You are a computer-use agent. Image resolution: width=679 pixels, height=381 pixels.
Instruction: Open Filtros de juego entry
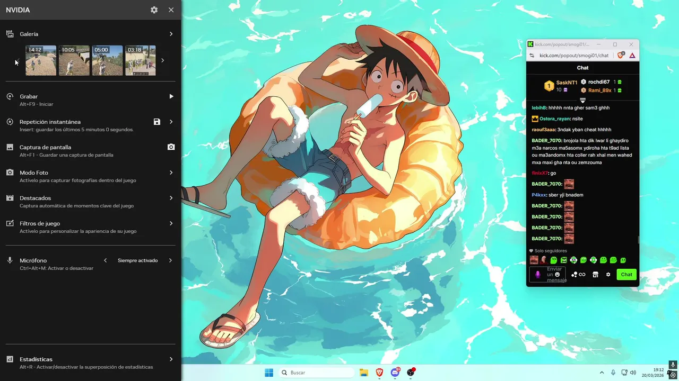(x=90, y=227)
